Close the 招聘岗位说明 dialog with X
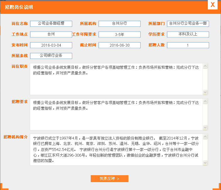The width and height of the screenshot is (221, 190). [213, 5]
